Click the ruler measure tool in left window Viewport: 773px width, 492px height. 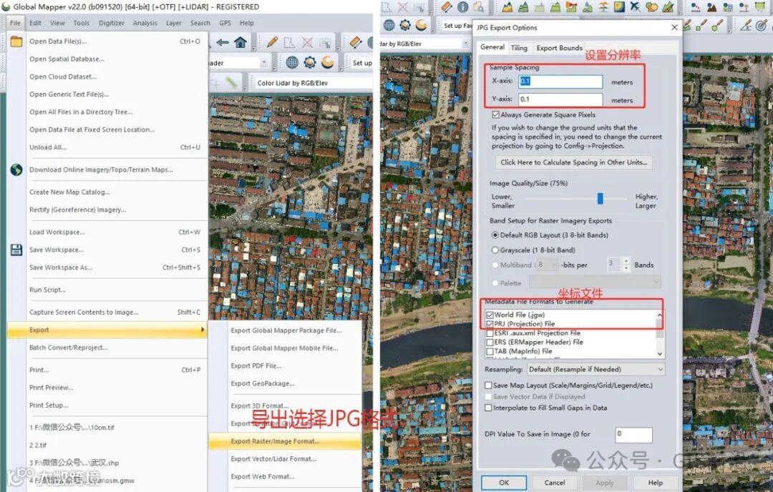(x=356, y=43)
